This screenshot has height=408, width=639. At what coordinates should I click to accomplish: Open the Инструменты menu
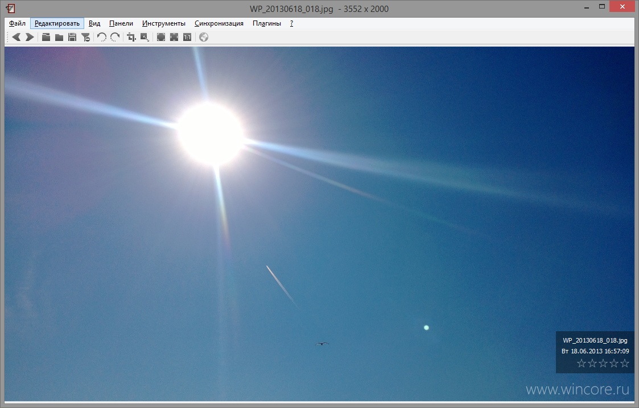[x=164, y=23]
